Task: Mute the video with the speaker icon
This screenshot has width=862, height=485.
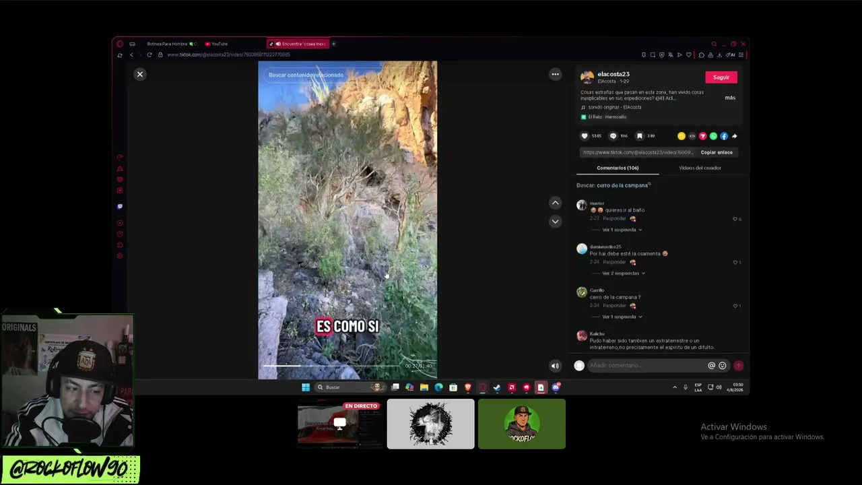Action: click(x=555, y=366)
